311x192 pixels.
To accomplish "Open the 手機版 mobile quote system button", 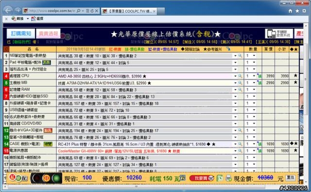I will click(279, 34).
